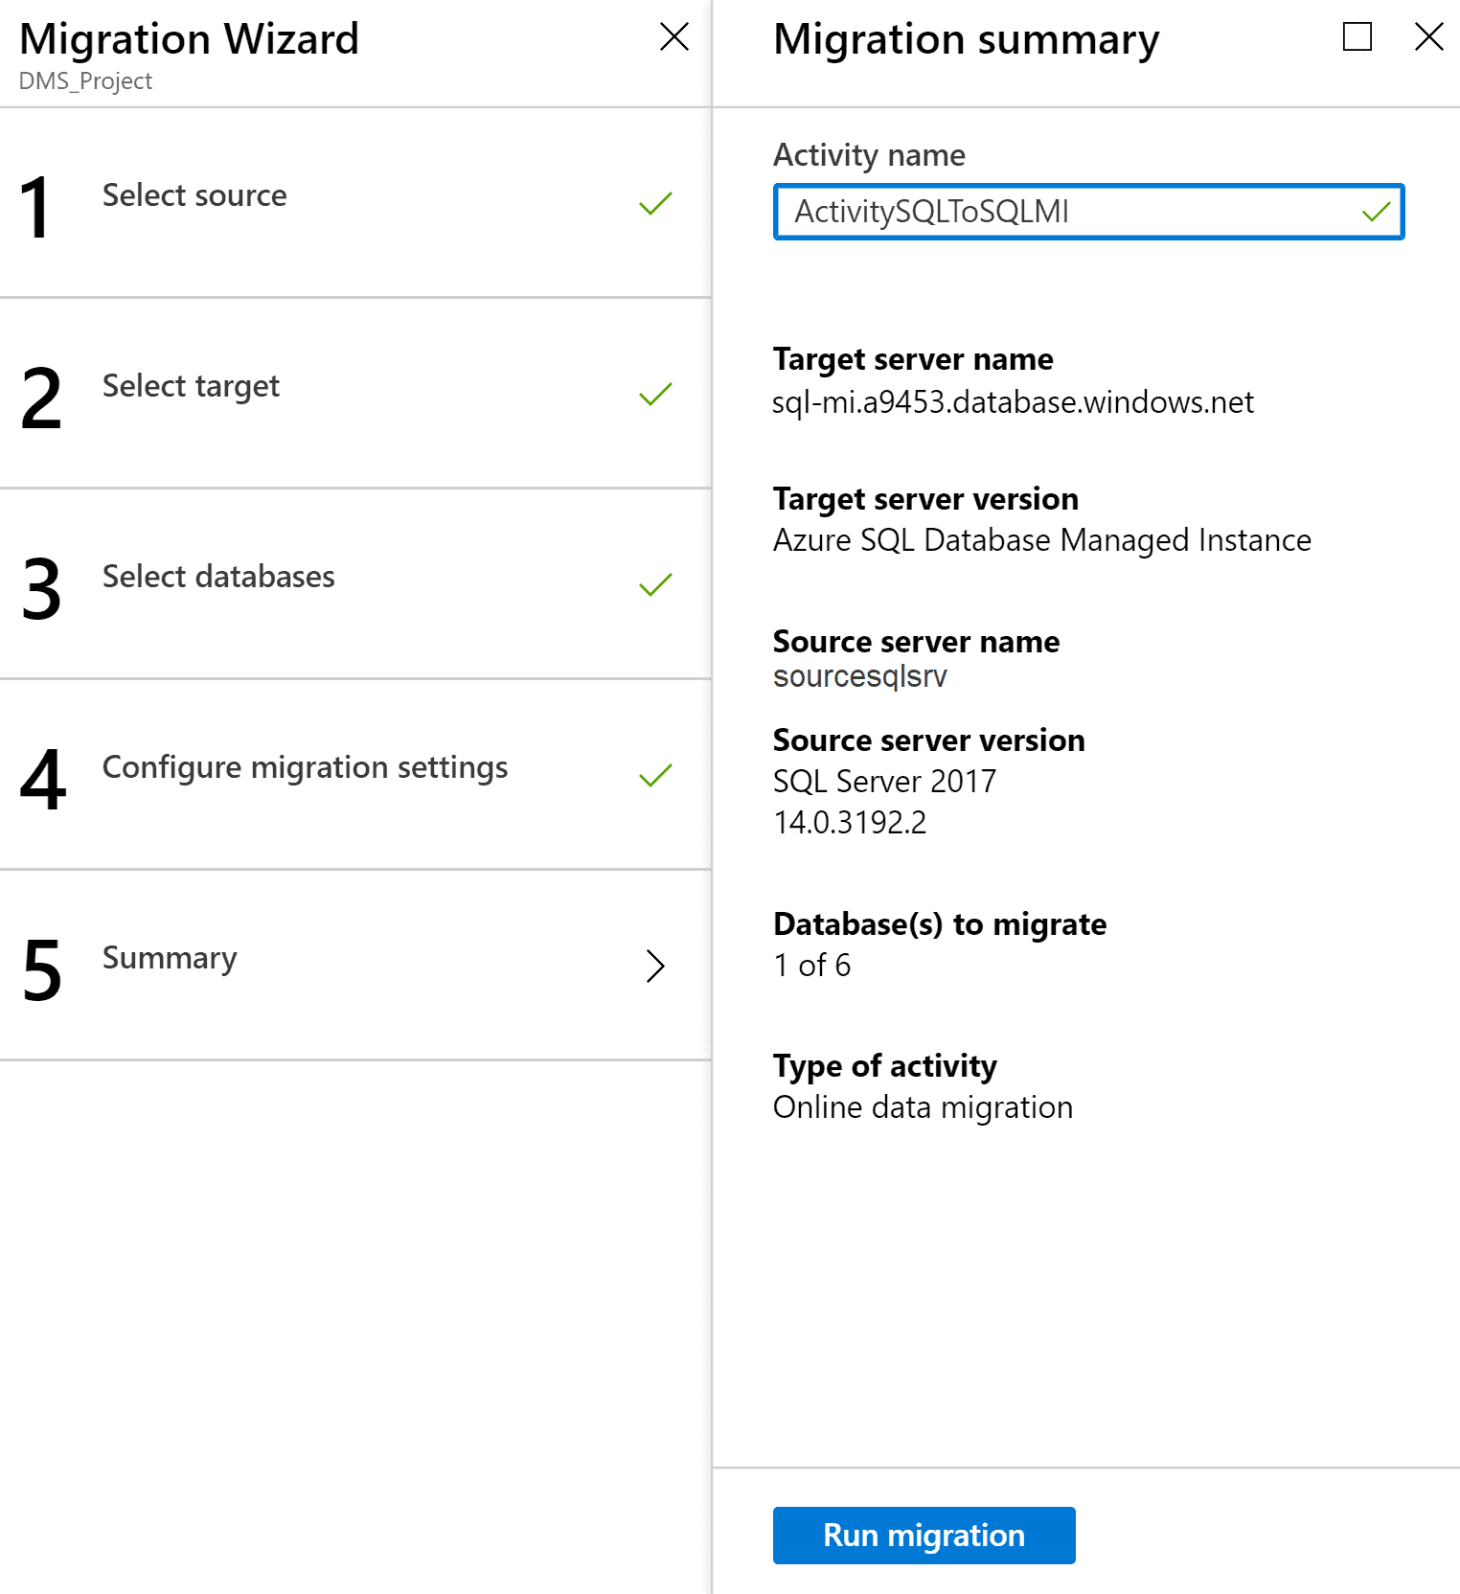Close the Migration Wizard panel
This screenshot has width=1460, height=1594.
tap(674, 37)
